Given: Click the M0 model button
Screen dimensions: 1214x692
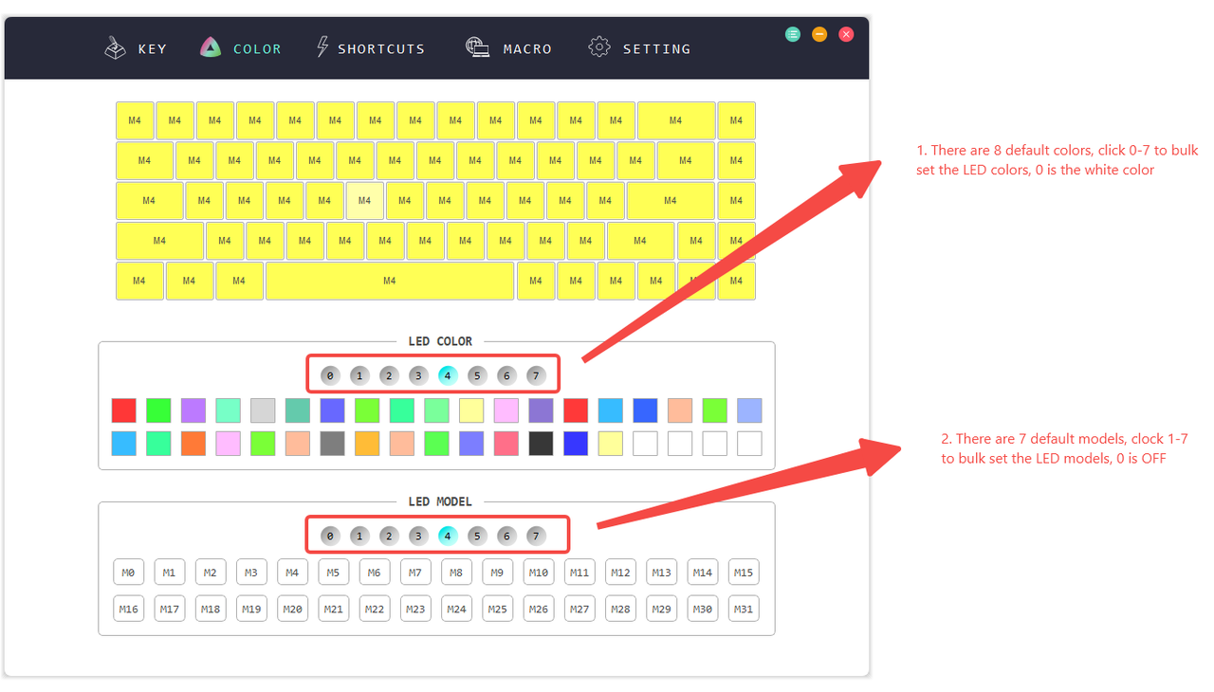Looking at the screenshot, I should tap(128, 573).
